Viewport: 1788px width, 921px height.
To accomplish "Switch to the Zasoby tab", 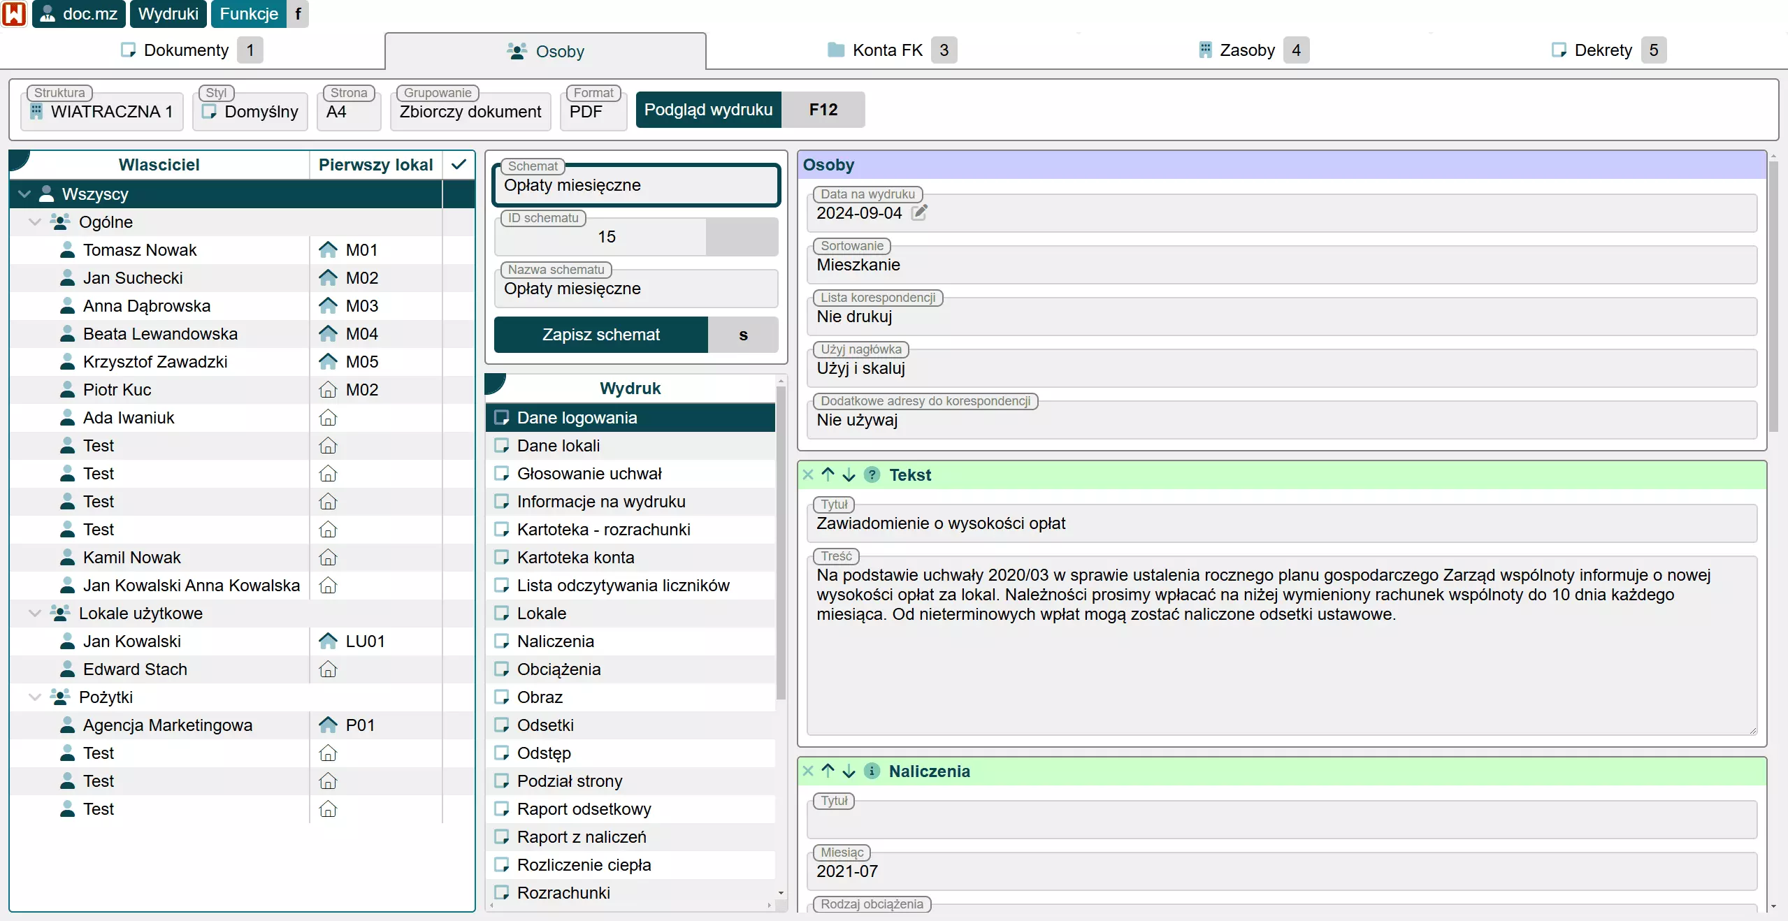I will pyautogui.click(x=1254, y=50).
